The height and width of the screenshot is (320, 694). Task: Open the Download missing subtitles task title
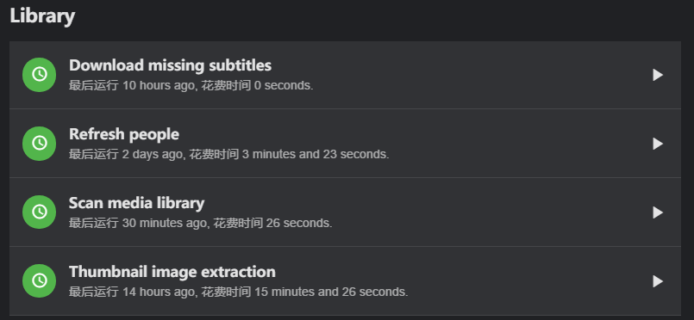171,65
